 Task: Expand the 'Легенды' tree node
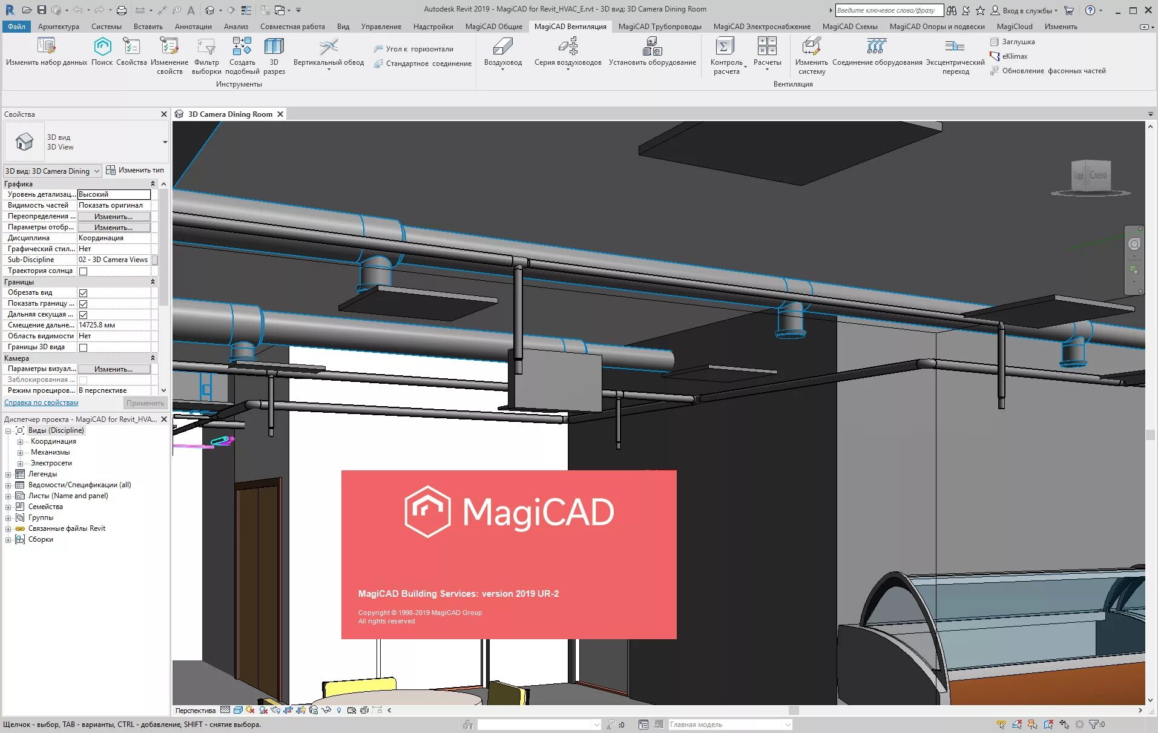(8, 475)
